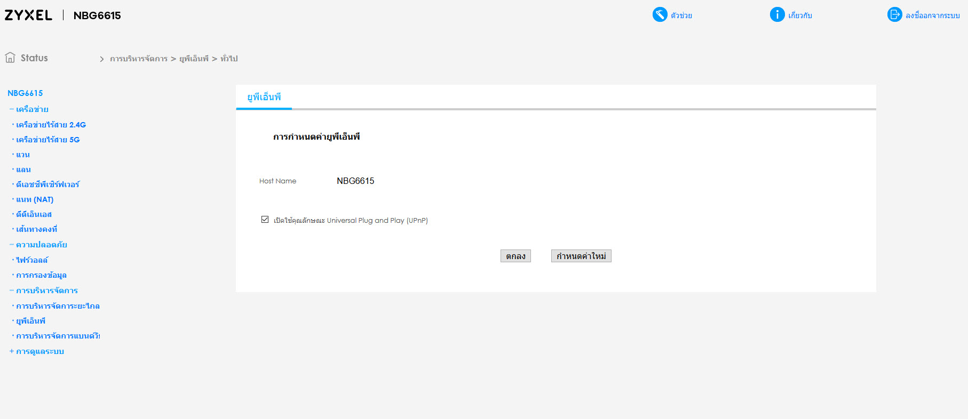Expand the การดูแลระบบ section in the sidebar

pyautogui.click(x=12, y=351)
